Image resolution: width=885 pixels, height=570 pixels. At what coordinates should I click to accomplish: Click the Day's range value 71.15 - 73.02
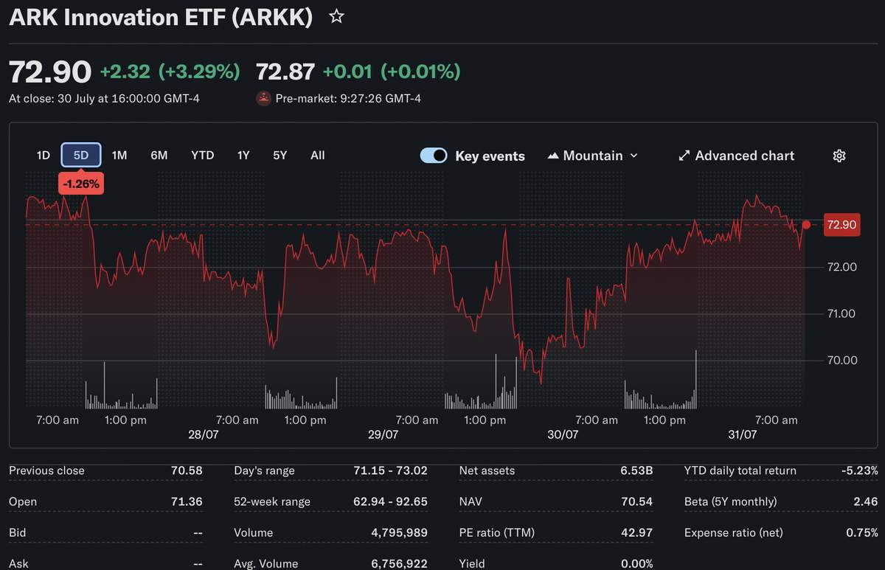click(390, 470)
